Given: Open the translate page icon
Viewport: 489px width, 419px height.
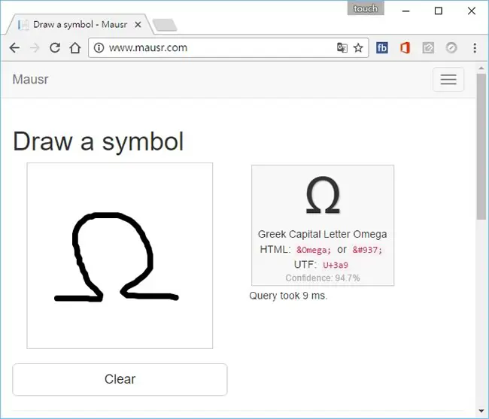Looking at the screenshot, I should pyautogui.click(x=342, y=47).
